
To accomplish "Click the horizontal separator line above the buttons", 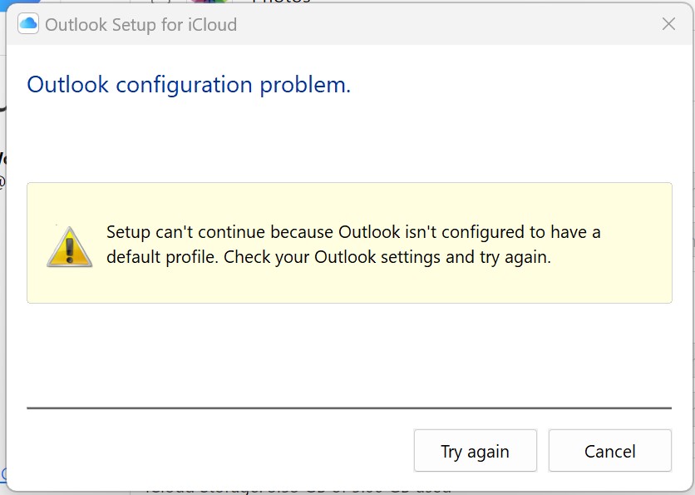I will click(x=349, y=408).
